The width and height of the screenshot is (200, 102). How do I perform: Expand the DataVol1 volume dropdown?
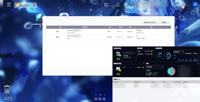pos(154,67)
